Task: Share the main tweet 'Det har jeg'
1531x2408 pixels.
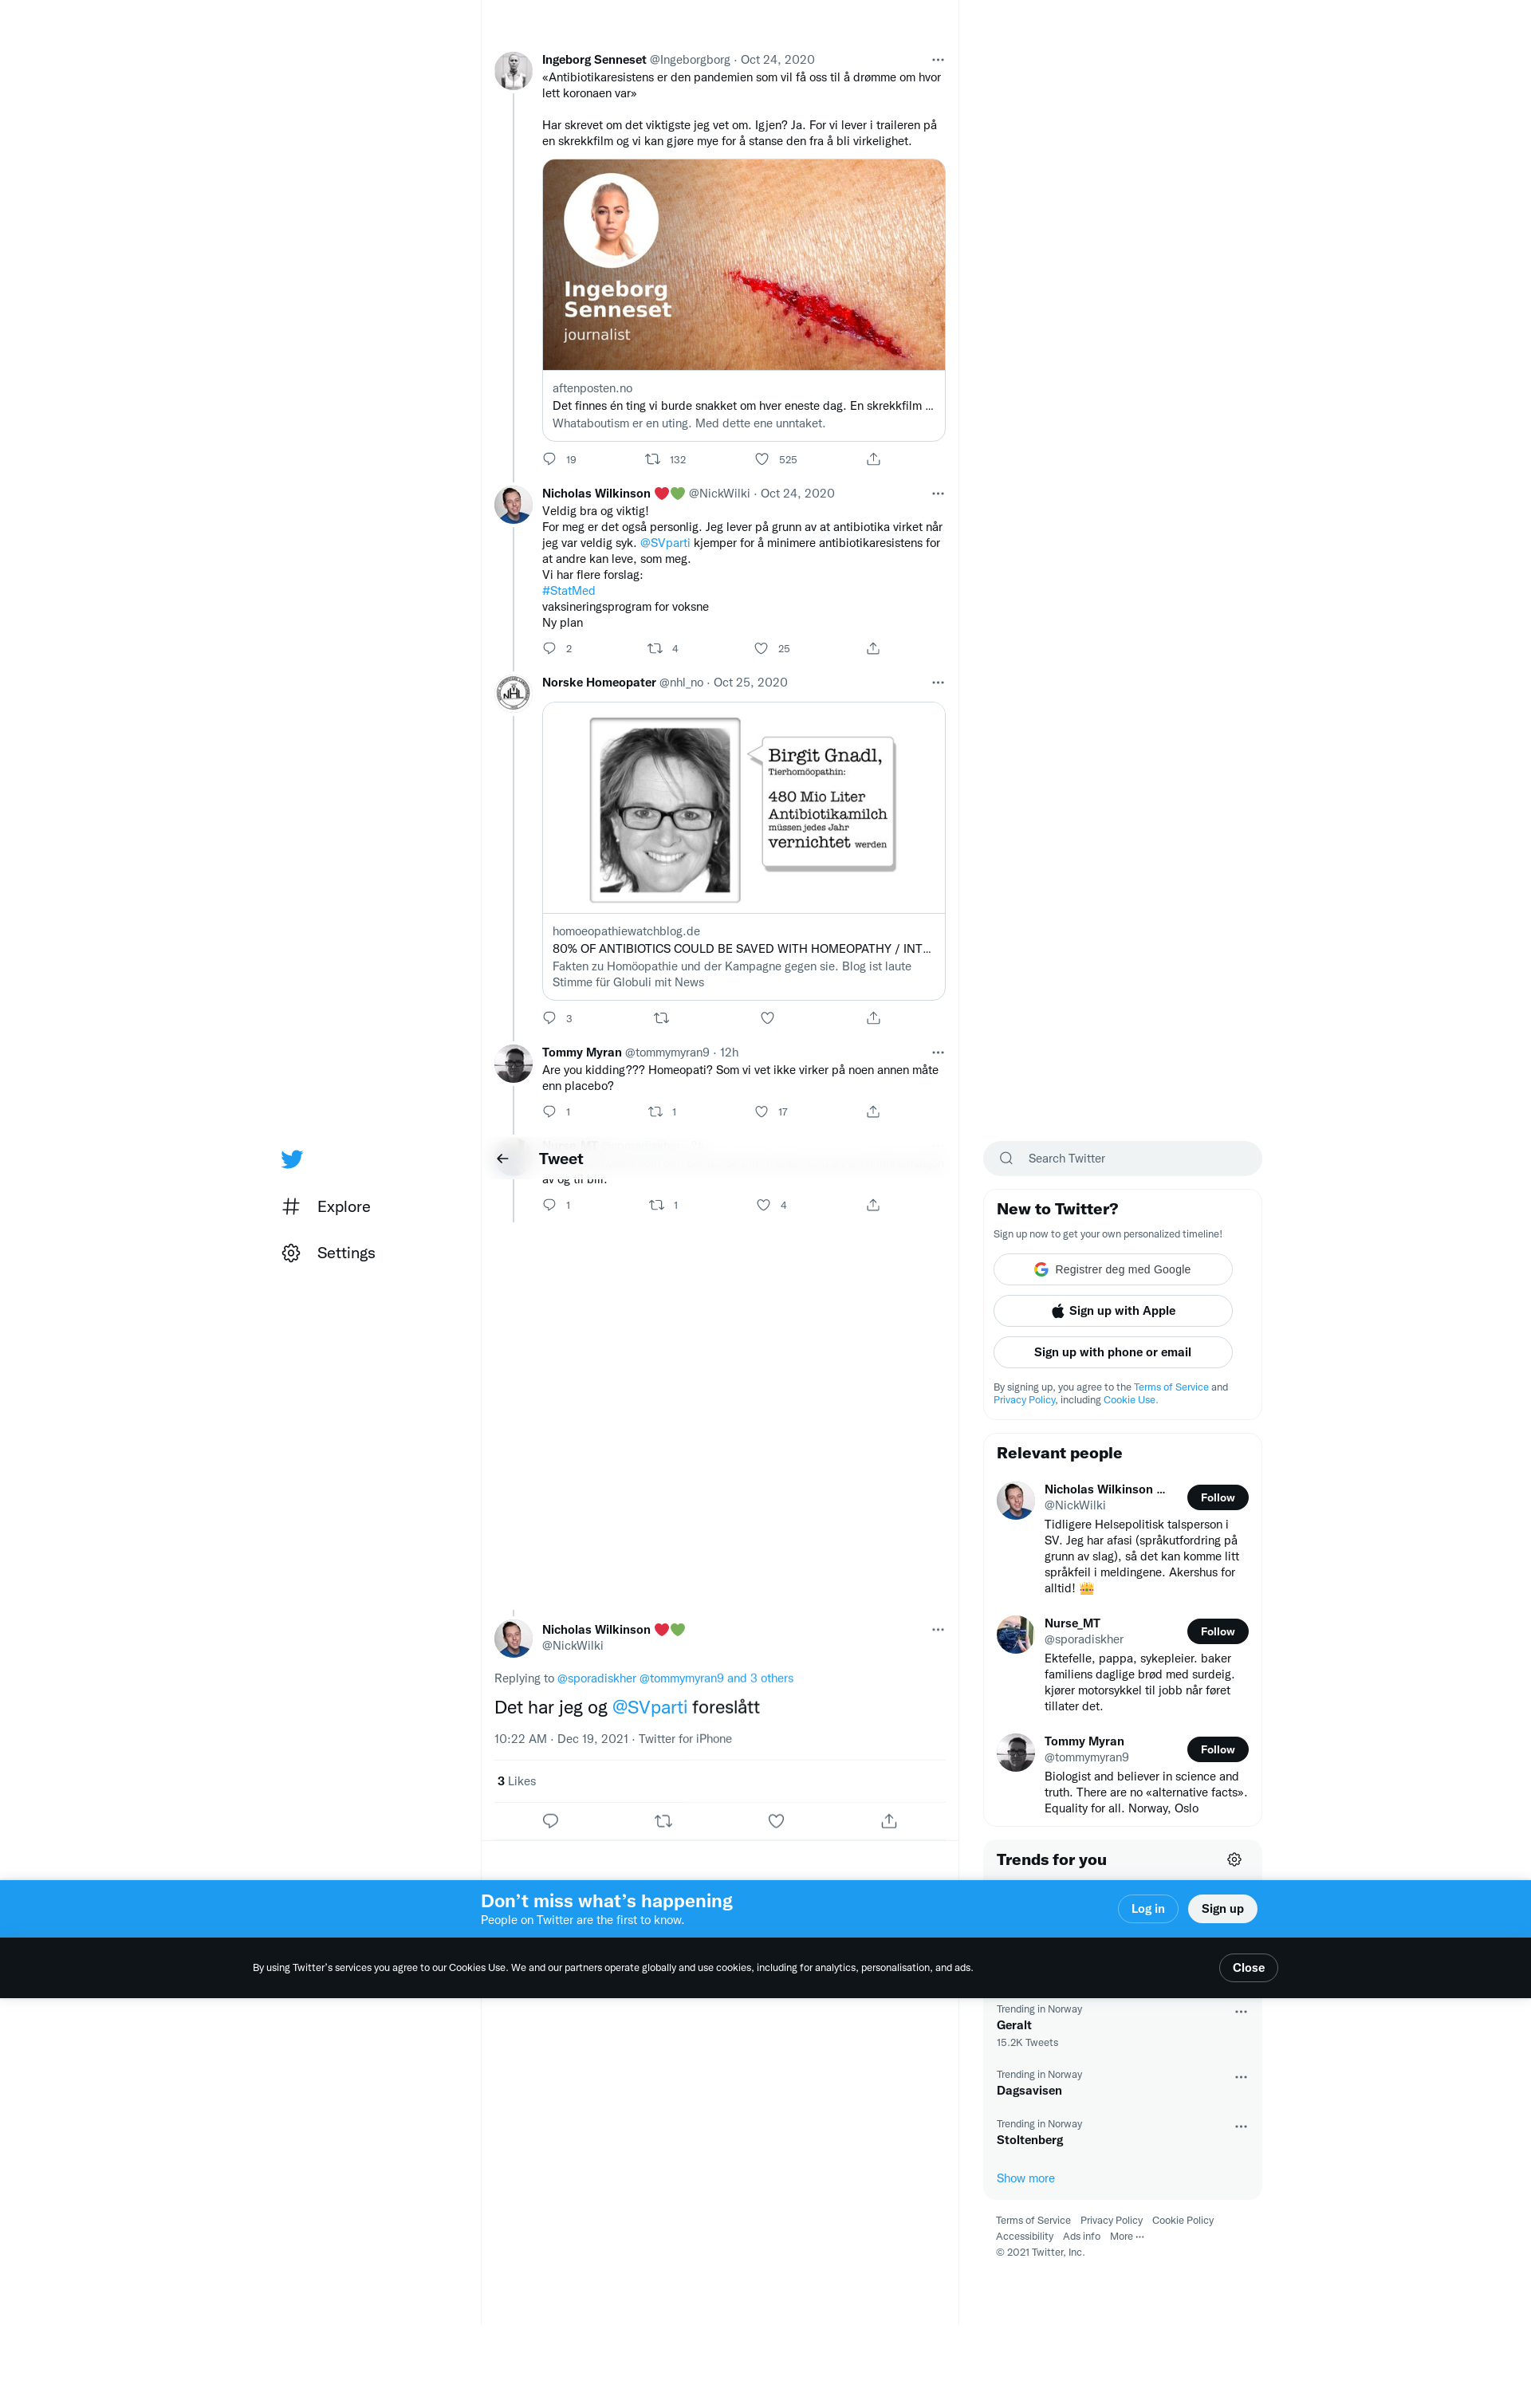Action: (x=889, y=1821)
